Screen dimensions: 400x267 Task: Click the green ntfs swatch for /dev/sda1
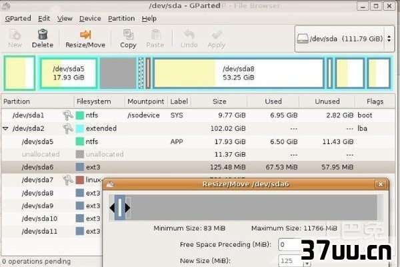(80, 115)
